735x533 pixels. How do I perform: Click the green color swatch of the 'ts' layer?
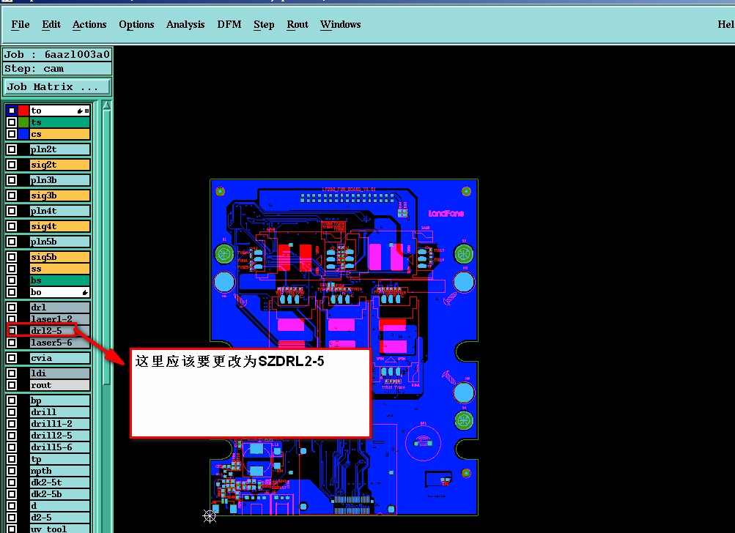pyautogui.click(x=23, y=122)
